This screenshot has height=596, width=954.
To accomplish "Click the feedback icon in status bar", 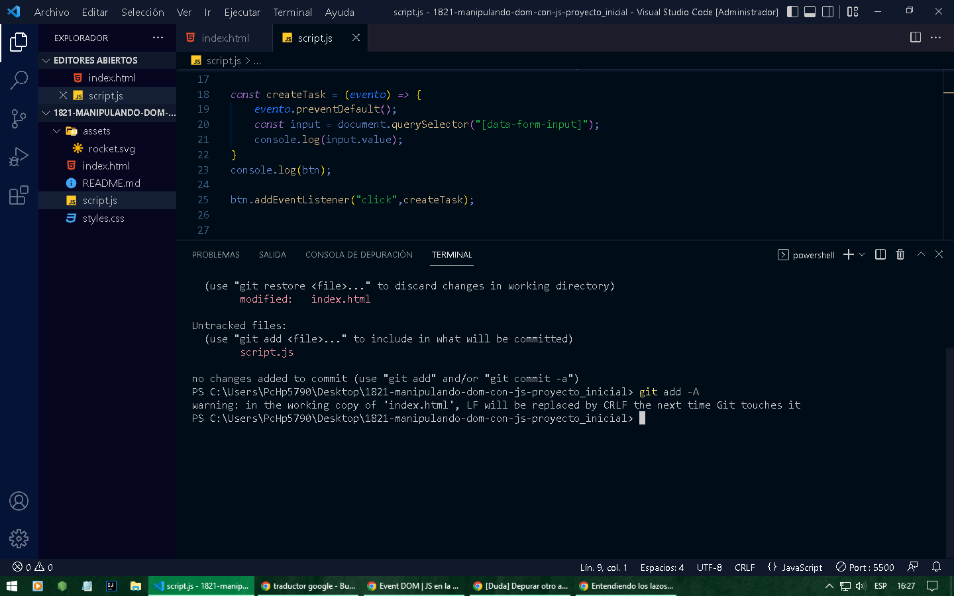I will (912, 567).
